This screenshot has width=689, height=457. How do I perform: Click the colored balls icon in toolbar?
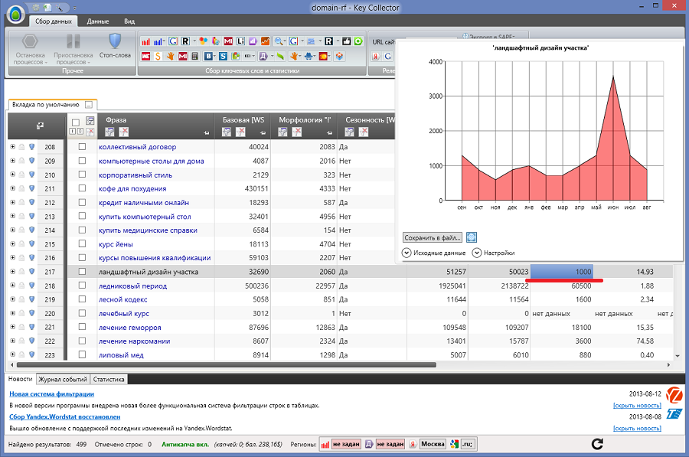pyautogui.click(x=203, y=41)
